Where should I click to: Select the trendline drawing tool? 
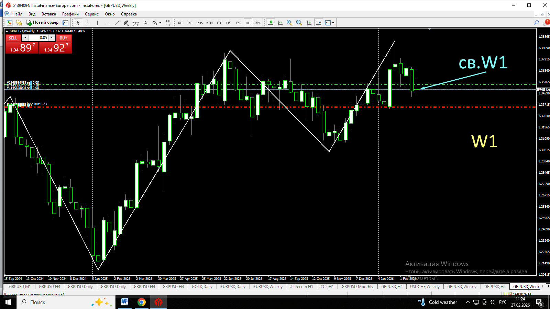click(x=117, y=23)
